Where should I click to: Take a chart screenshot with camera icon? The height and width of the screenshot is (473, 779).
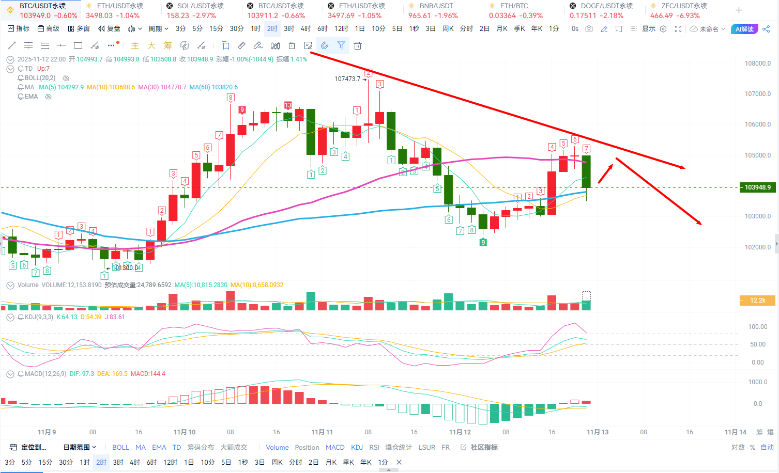(589, 29)
